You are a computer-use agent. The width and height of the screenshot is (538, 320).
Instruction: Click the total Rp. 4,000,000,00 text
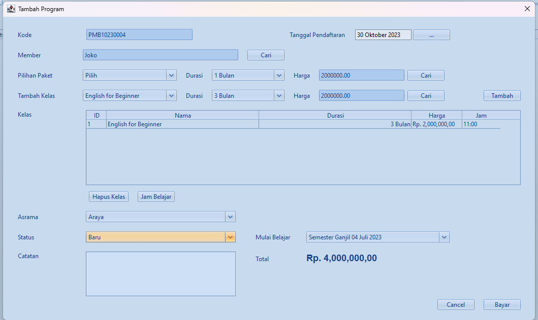click(341, 258)
